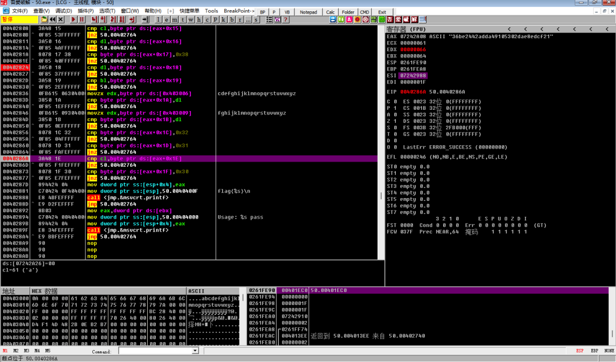The width and height of the screenshot is (616, 362).
Task: Toggle the EBP stack mode indicator
Action: point(594,351)
